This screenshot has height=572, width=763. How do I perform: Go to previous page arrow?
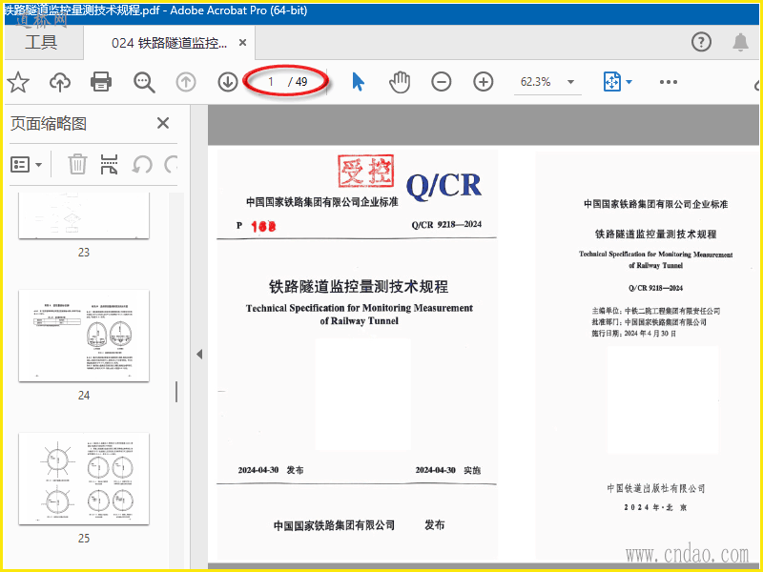(186, 82)
